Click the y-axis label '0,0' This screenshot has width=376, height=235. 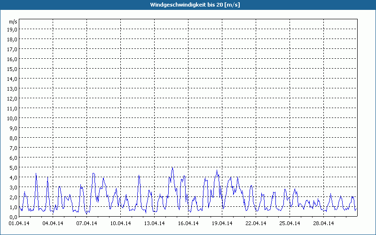(x=14, y=217)
